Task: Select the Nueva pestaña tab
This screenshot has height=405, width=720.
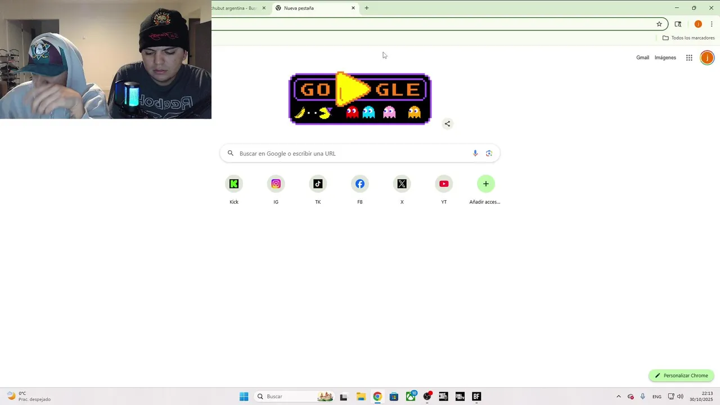Action: [x=315, y=8]
